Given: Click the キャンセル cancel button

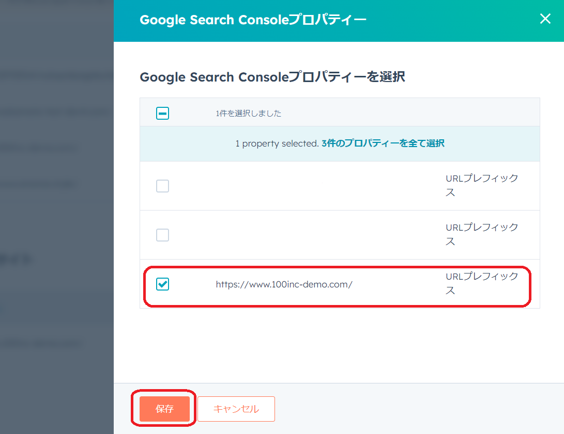Looking at the screenshot, I should [x=236, y=409].
